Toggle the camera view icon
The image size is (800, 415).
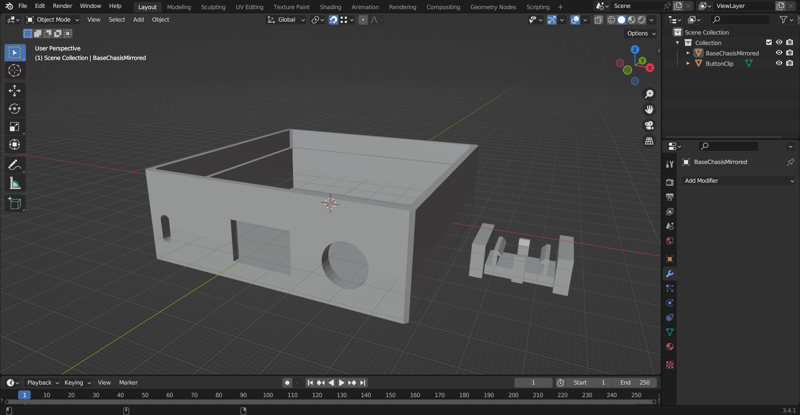coord(649,125)
